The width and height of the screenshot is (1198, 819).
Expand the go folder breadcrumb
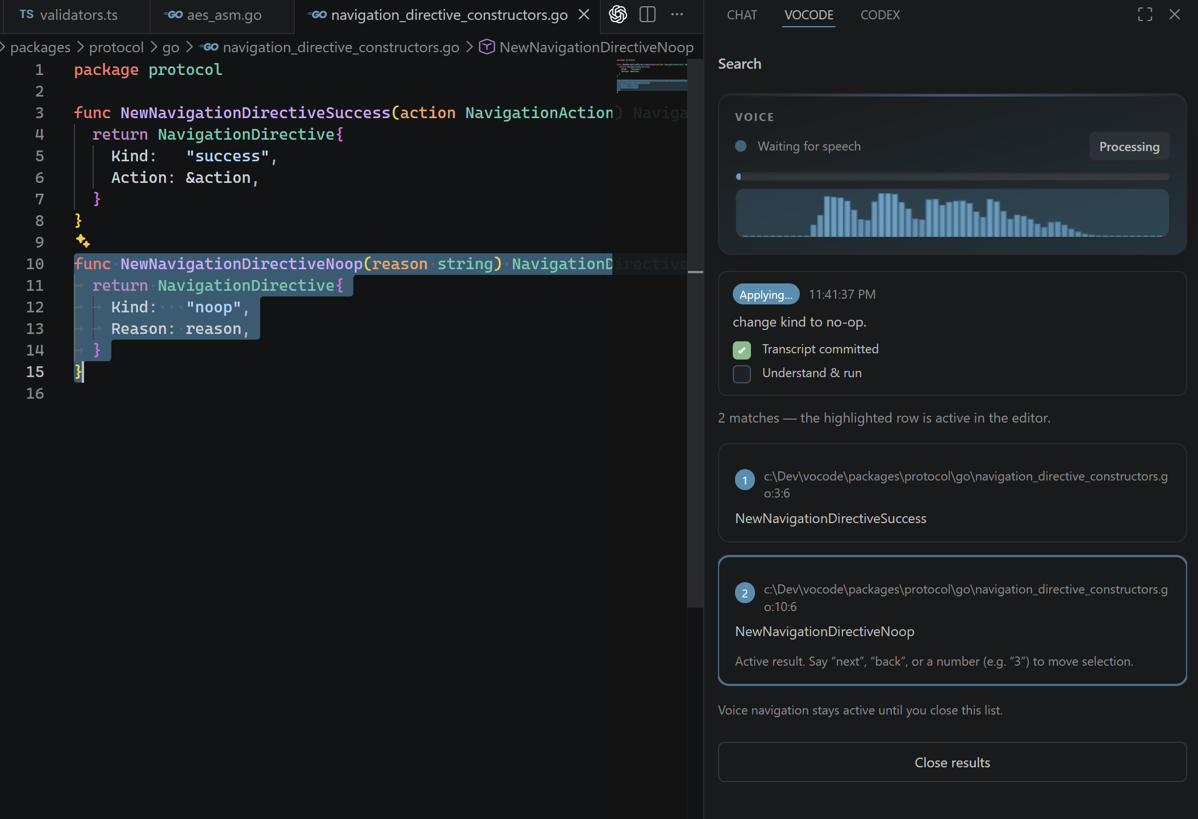pyautogui.click(x=170, y=47)
